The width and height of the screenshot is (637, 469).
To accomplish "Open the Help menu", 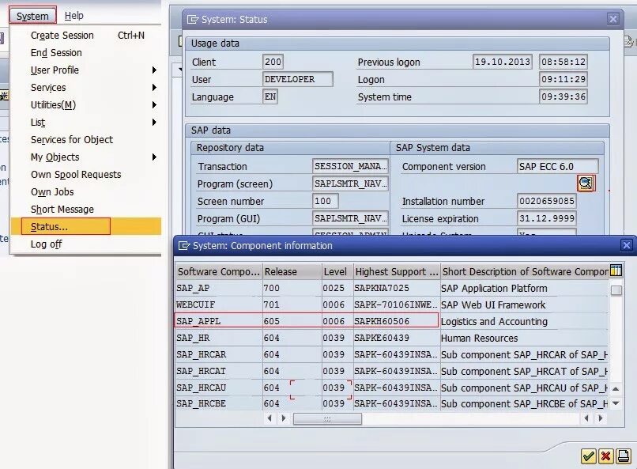I will [74, 16].
